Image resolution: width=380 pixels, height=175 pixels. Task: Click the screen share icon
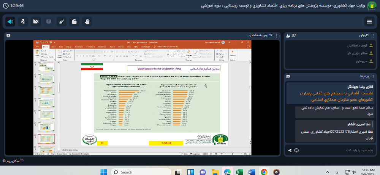tap(49, 22)
